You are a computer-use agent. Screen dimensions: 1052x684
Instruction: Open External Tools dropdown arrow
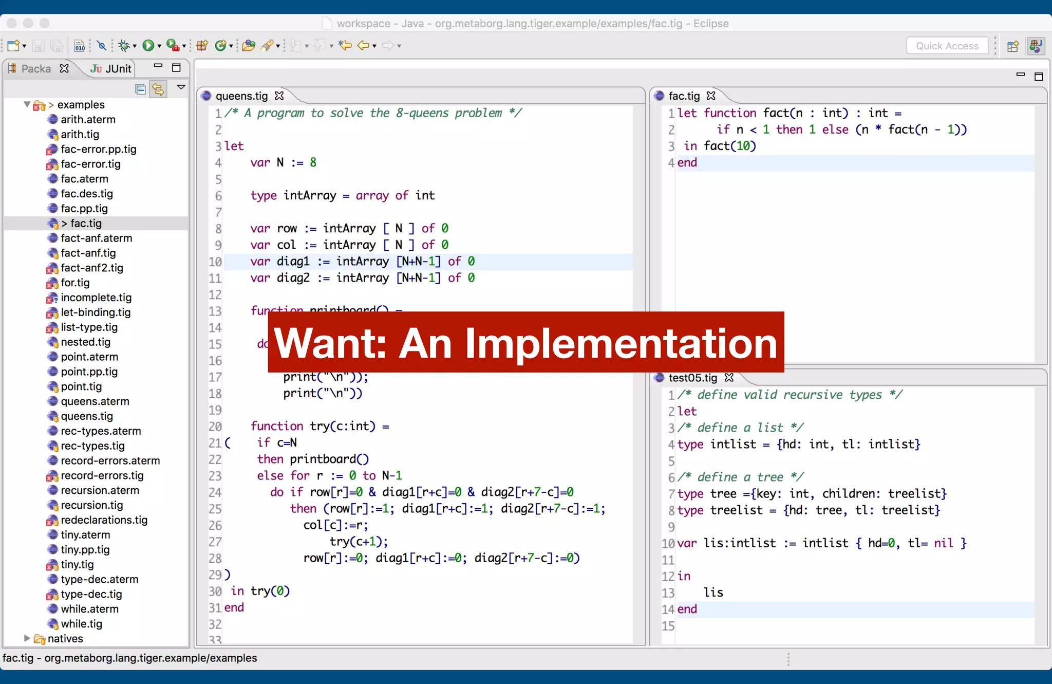click(184, 46)
